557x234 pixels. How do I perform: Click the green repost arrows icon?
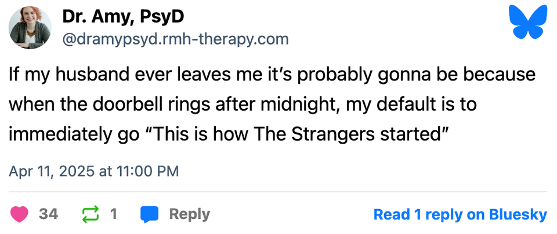coord(91,214)
